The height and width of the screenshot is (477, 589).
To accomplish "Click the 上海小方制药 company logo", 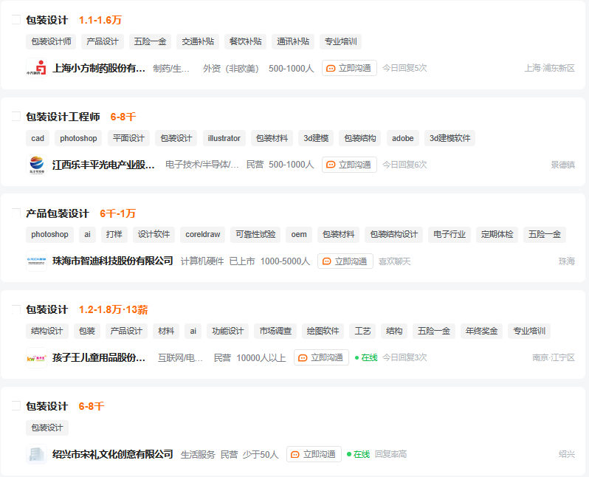I will point(36,68).
